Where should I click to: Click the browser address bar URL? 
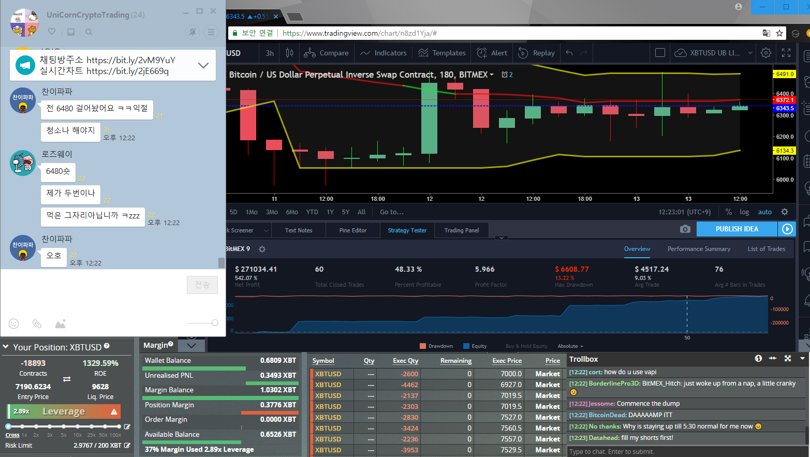click(x=360, y=33)
